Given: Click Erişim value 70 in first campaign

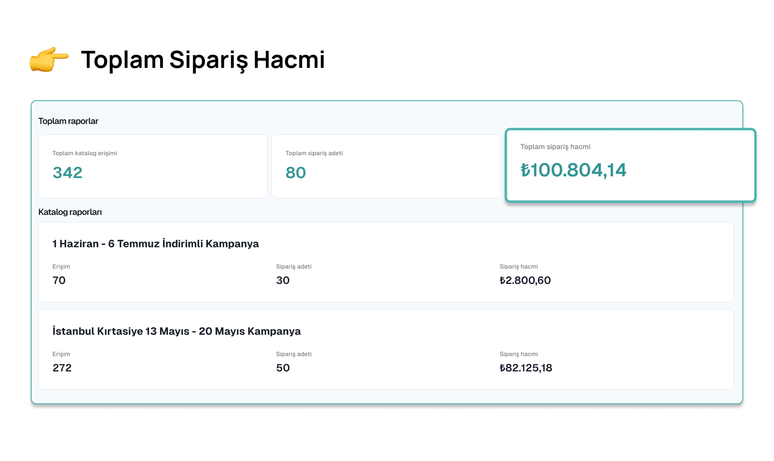Looking at the screenshot, I should (x=59, y=280).
